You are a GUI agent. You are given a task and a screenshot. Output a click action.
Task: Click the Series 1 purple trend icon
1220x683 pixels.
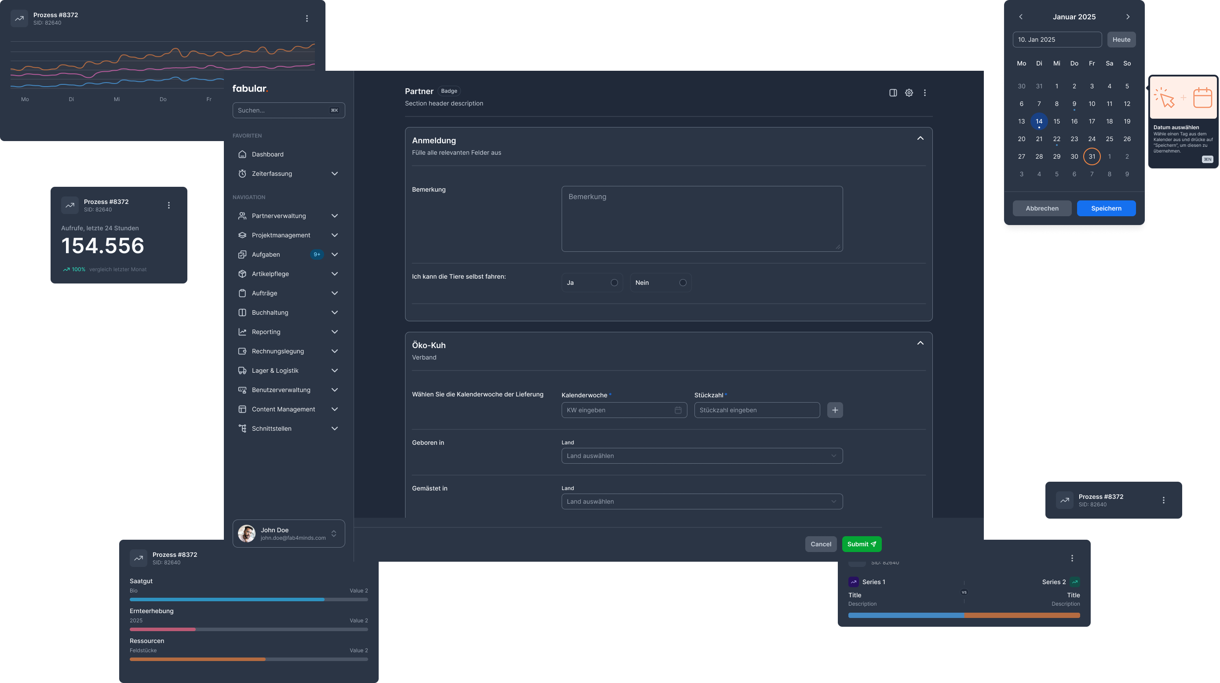pos(854,582)
